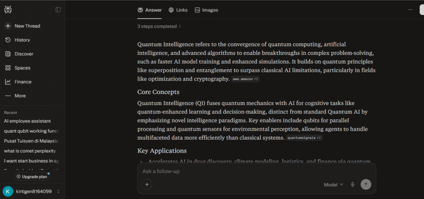
Task: Open the Model dropdown
Action: pyautogui.click(x=333, y=184)
